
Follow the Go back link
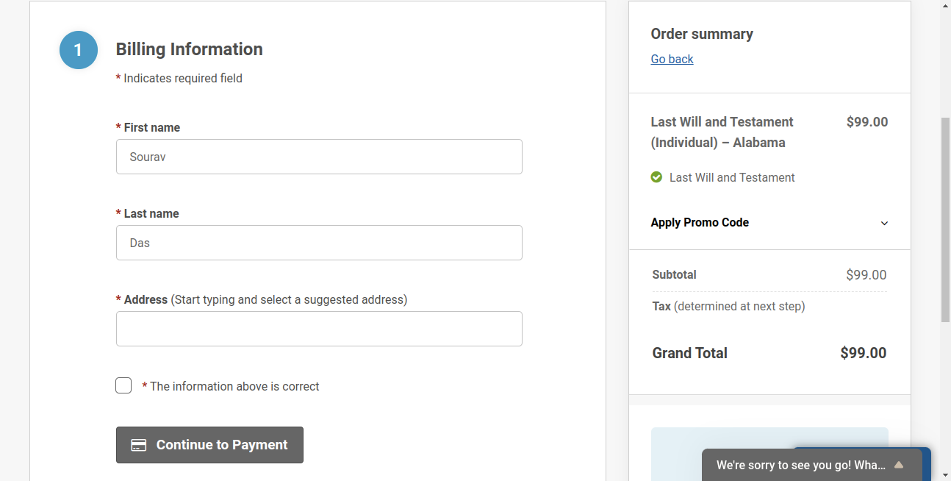[672, 59]
